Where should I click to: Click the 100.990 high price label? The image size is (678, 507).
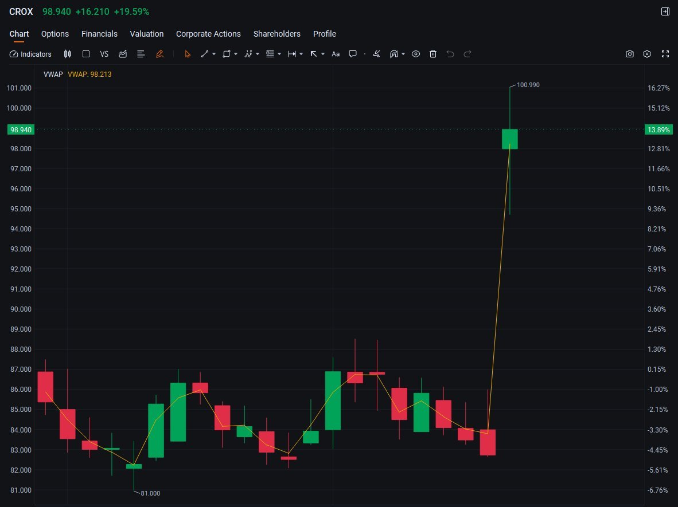point(528,85)
